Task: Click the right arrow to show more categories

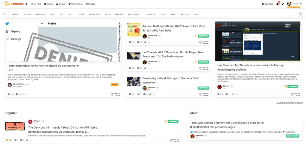Action: click(x=301, y=14)
